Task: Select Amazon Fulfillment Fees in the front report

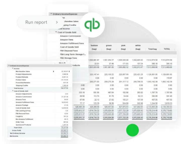Action: pos(39,102)
